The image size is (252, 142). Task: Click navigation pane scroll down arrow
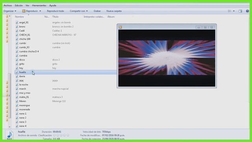pyautogui.click(x=9, y=127)
